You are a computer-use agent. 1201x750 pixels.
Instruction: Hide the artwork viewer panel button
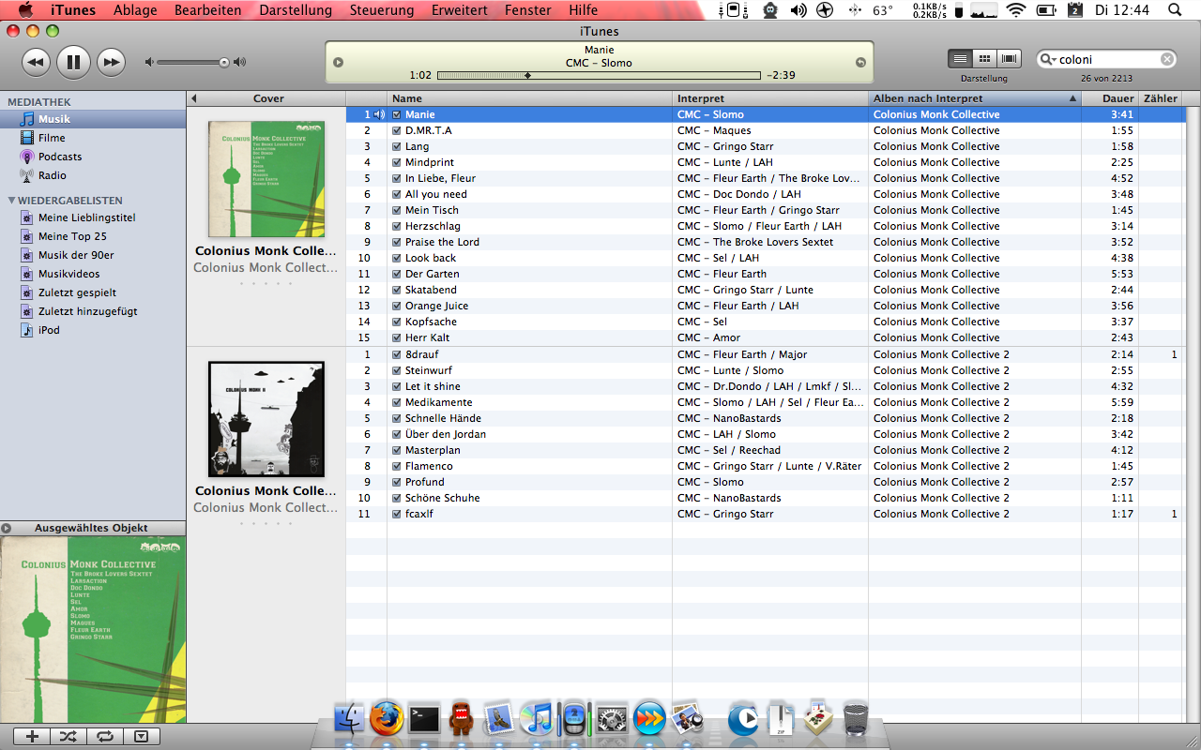pos(141,736)
